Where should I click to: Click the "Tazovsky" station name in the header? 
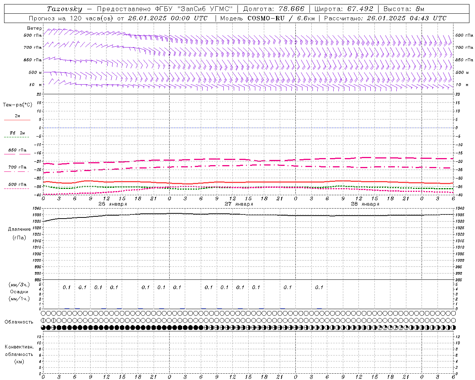coord(65,9)
